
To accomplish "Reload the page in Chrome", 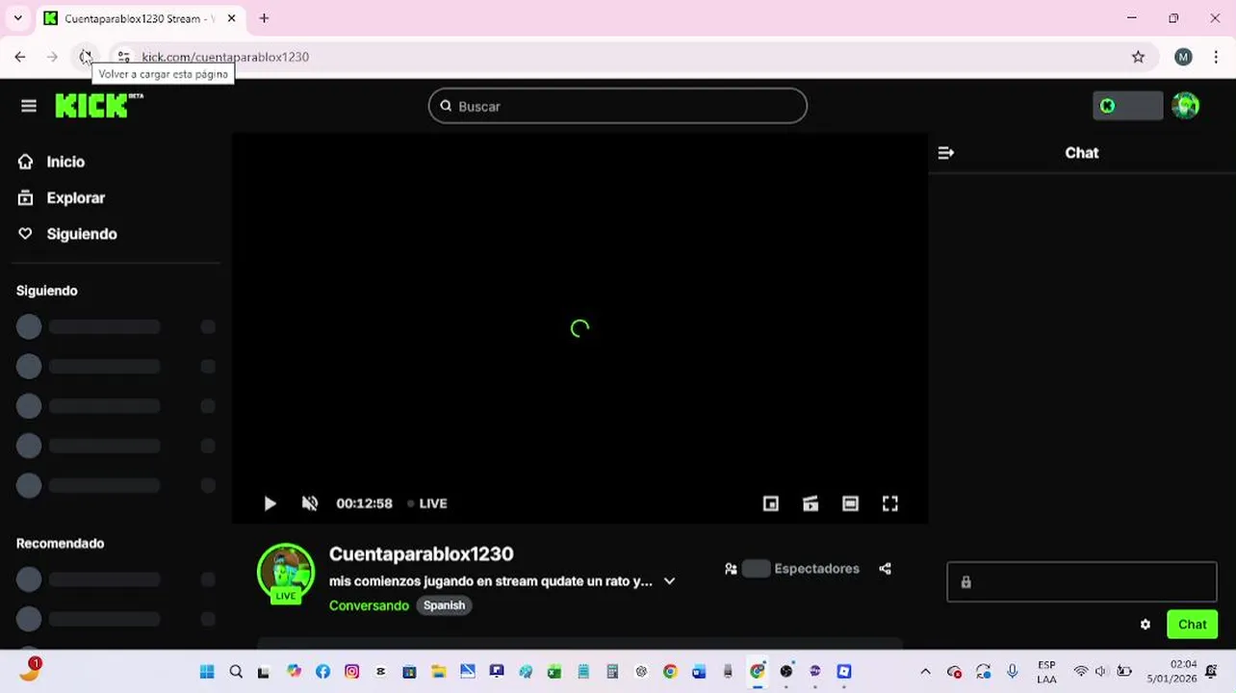I will tap(85, 57).
